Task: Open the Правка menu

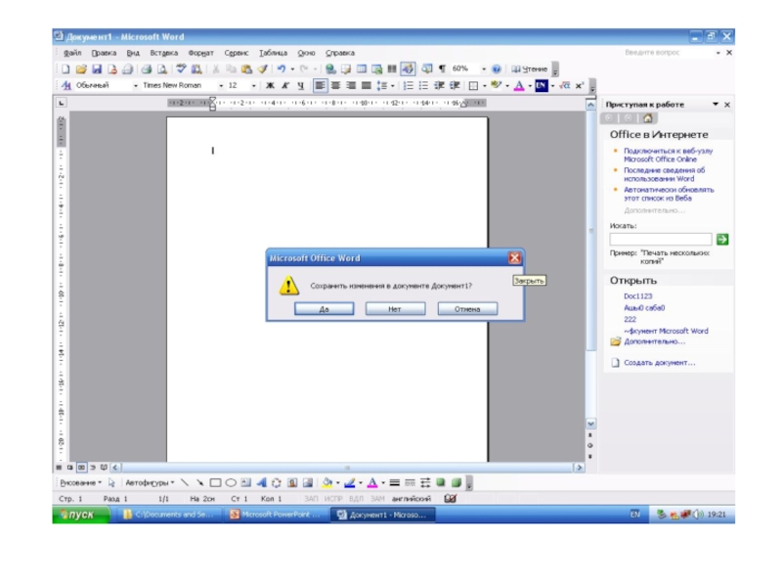Action: click(x=104, y=53)
